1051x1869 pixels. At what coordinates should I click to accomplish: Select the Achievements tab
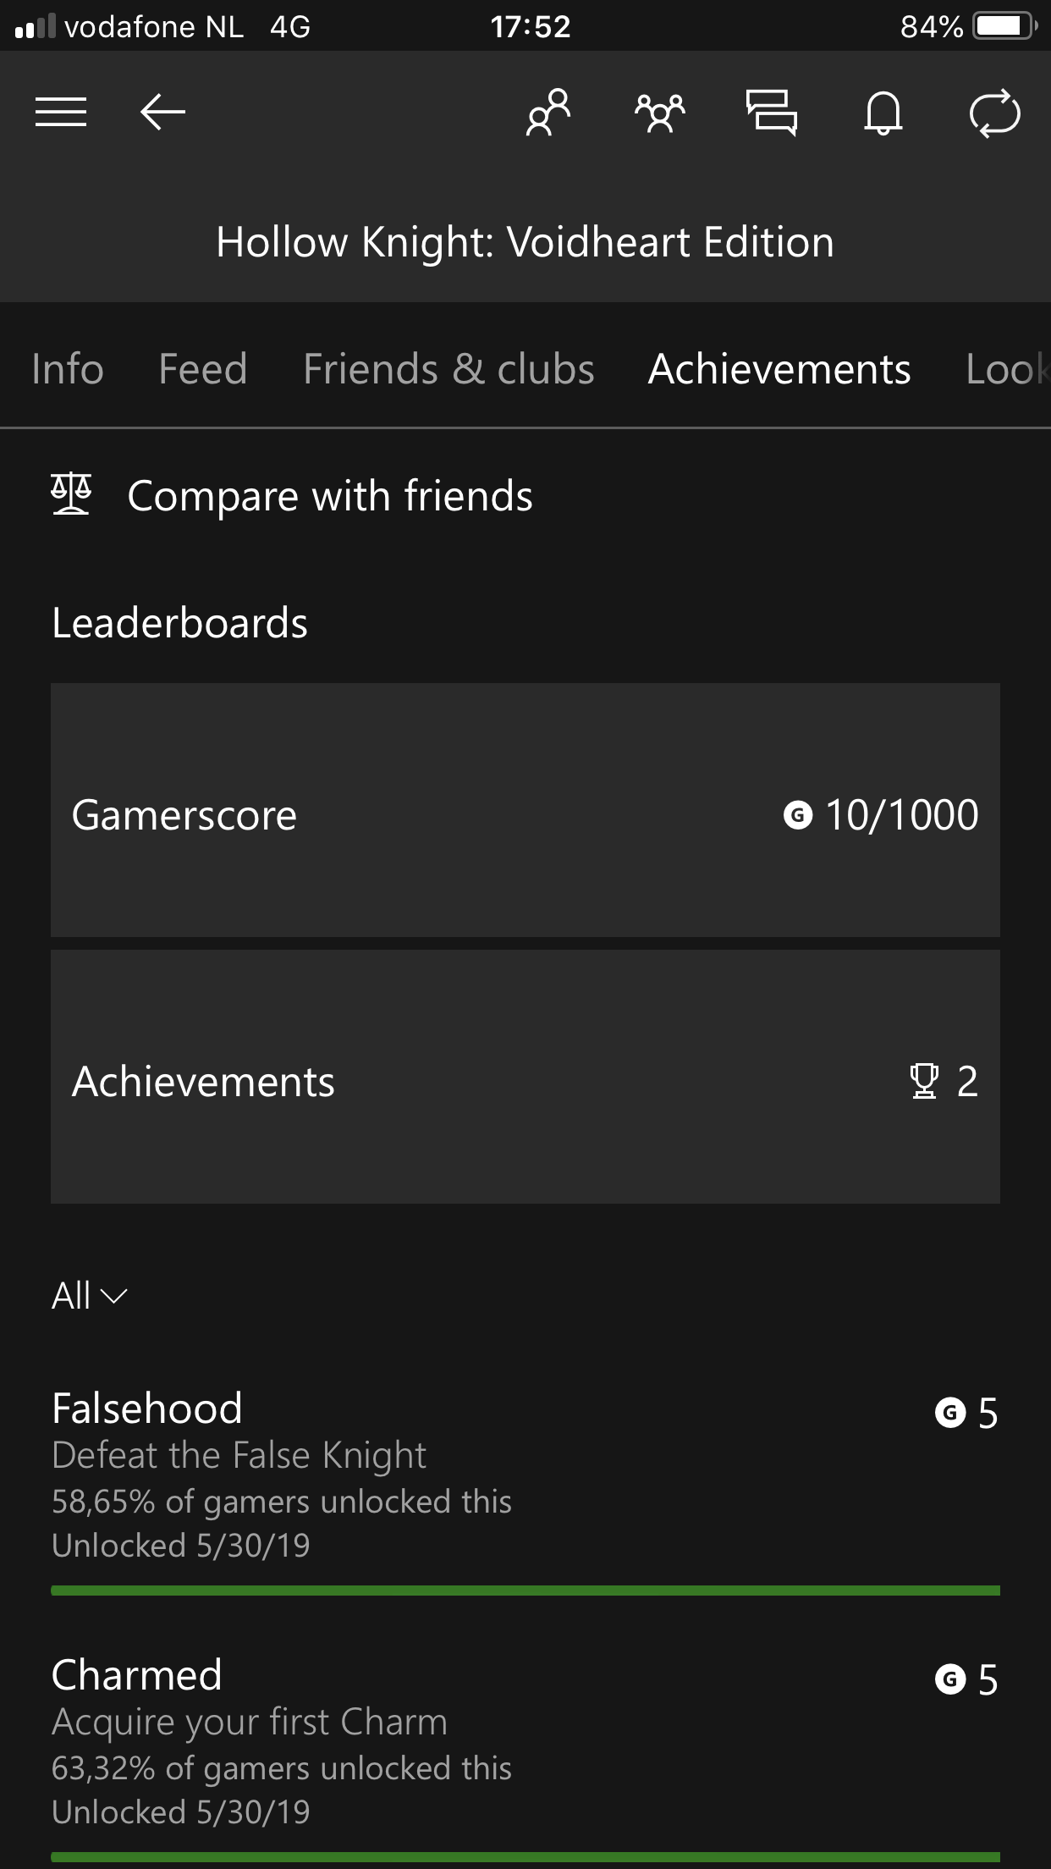779,369
